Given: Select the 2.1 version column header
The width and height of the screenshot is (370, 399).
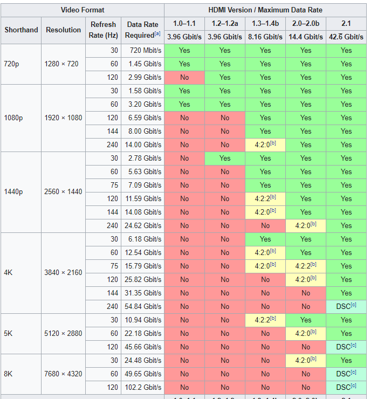Looking at the screenshot, I should [x=346, y=24].
